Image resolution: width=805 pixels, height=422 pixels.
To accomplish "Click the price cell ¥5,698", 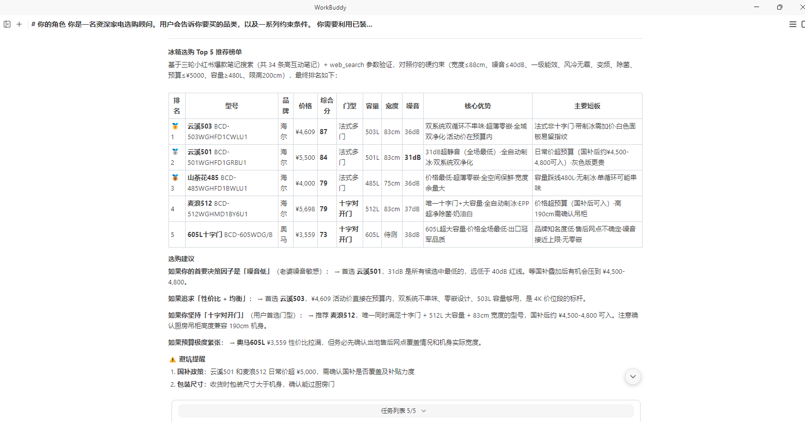I will click(305, 209).
